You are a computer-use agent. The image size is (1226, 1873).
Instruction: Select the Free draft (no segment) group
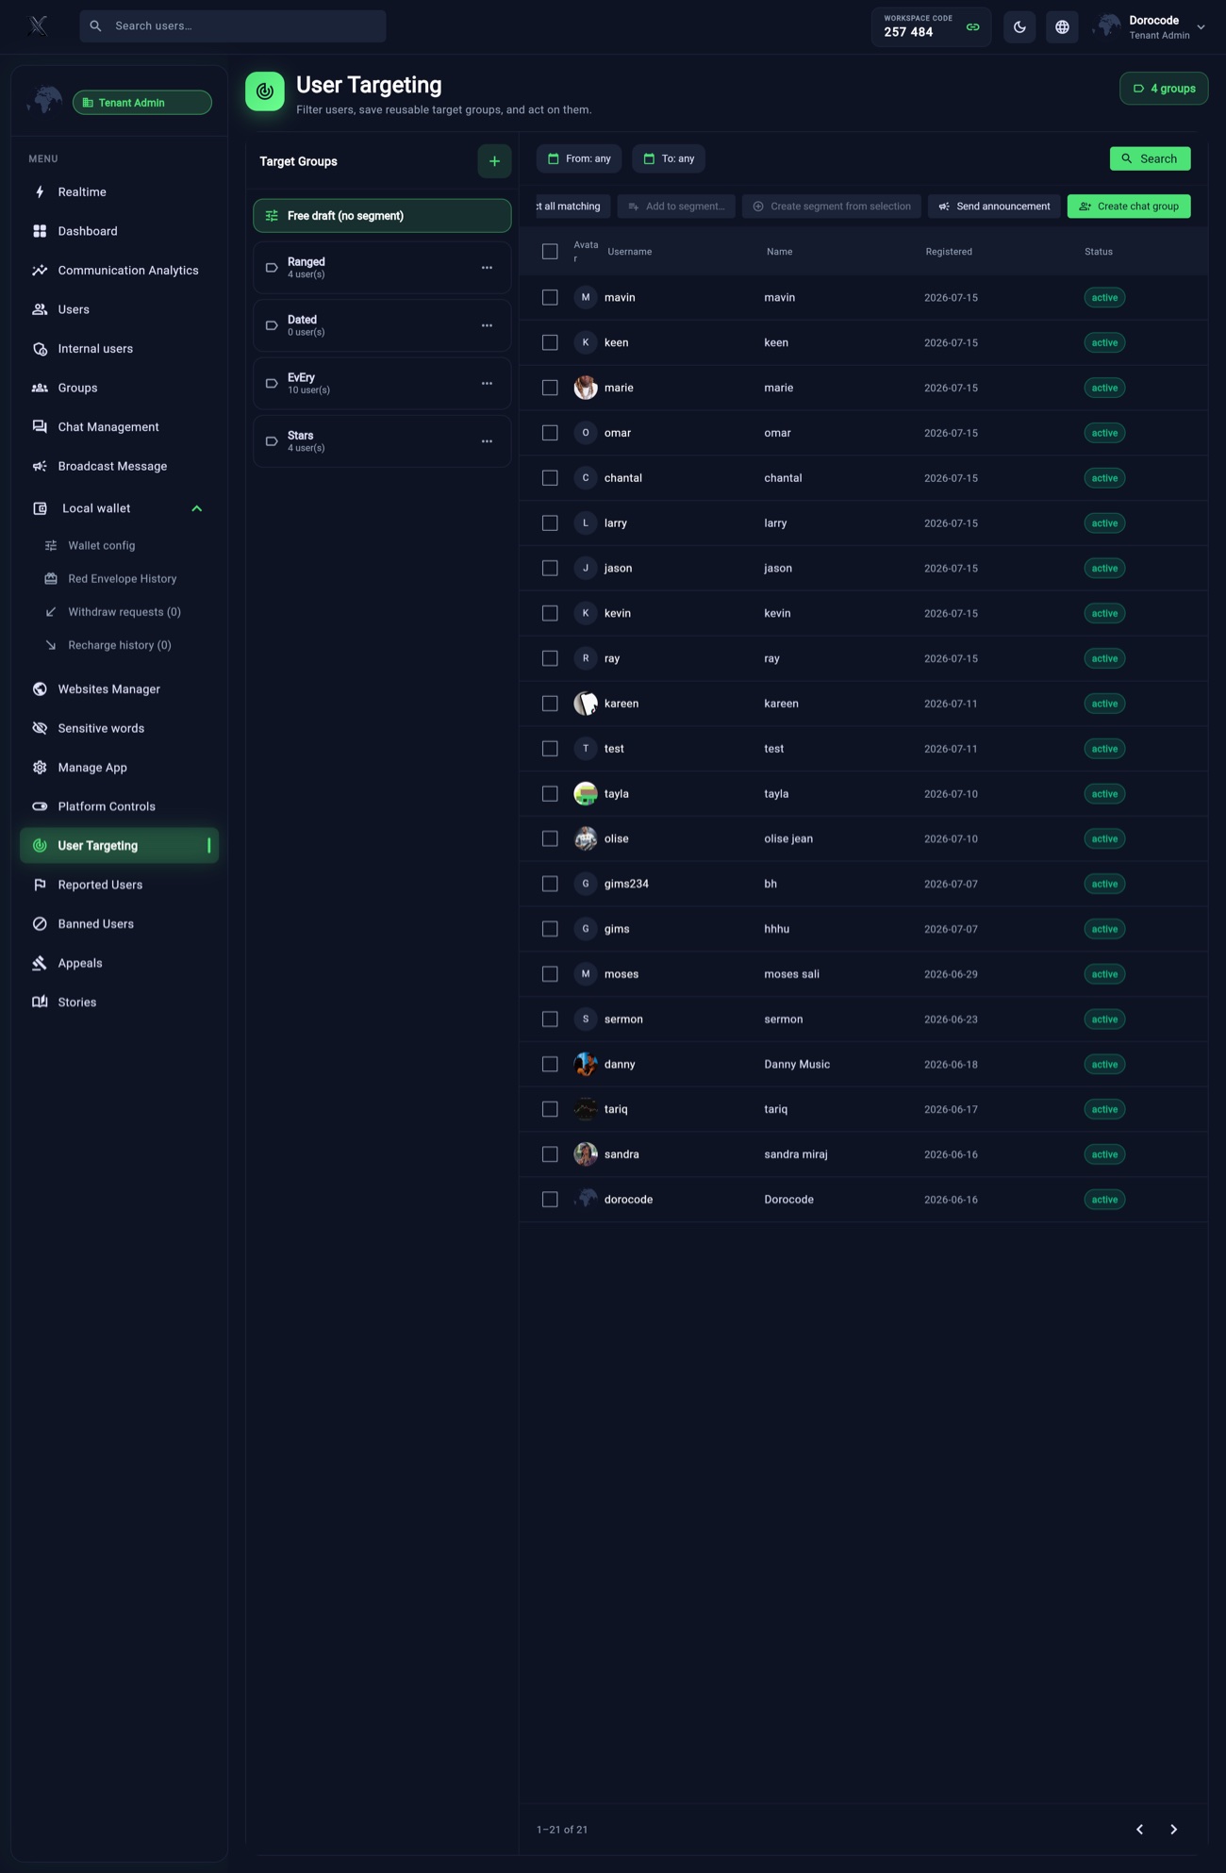[x=382, y=216]
